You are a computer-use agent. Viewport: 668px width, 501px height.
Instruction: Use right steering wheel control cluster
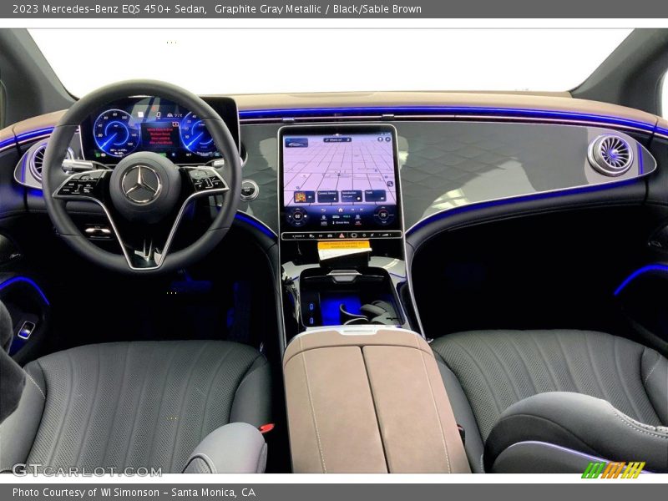pos(205,178)
